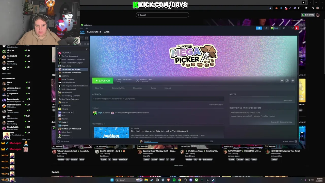Switch Steam to Big Picture mode icon
This screenshot has width=325, height=183.
[284, 28]
